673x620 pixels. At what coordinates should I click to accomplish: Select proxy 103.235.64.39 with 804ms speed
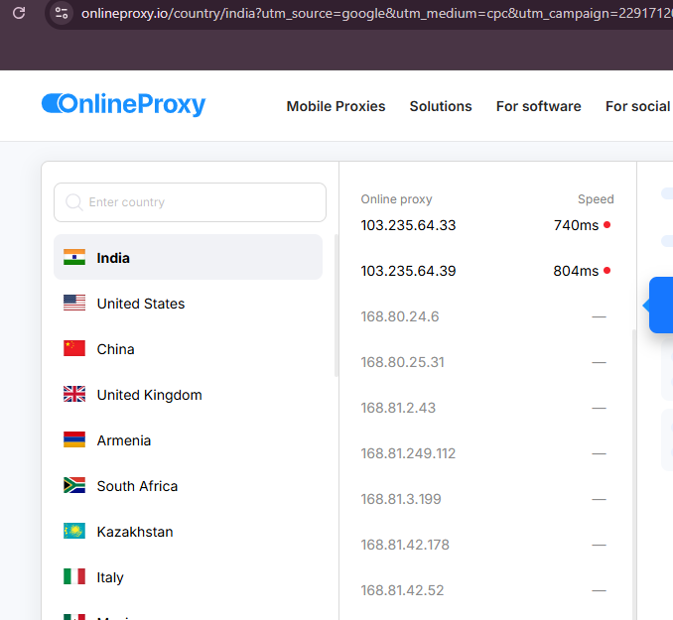[408, 271]
